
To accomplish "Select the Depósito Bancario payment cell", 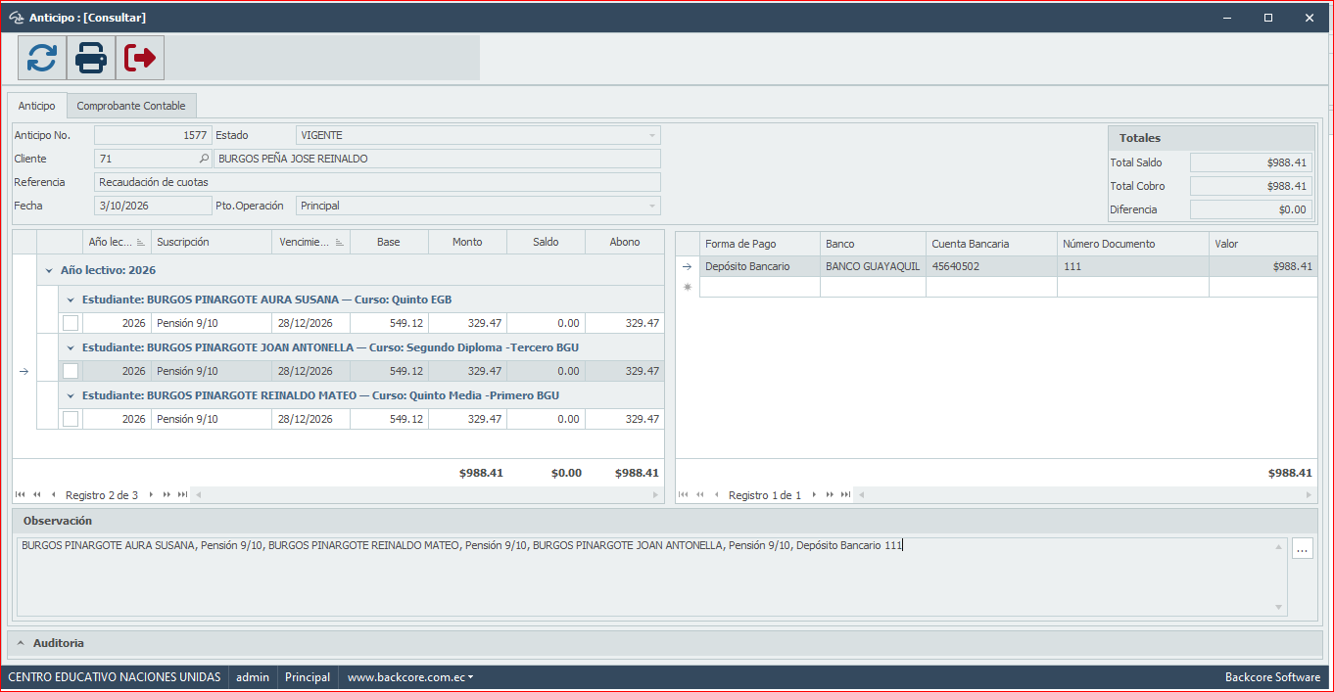I will pyautogui.click(x=760, y=266).
